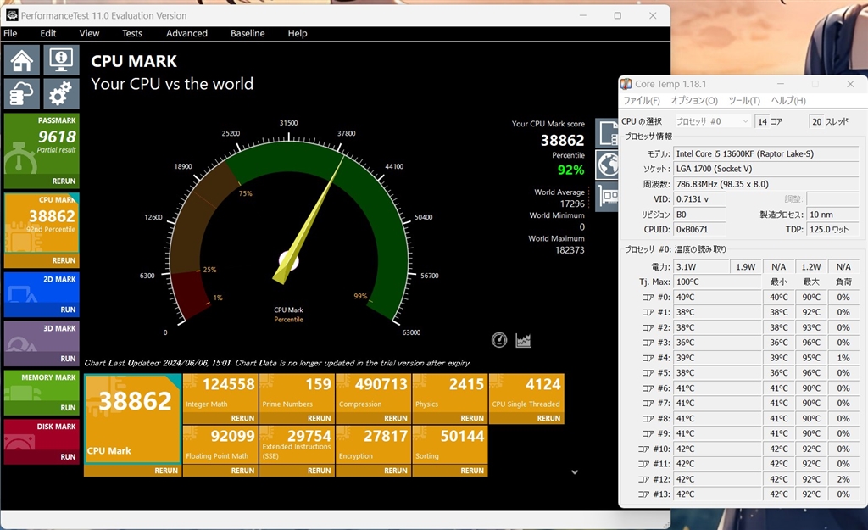
Task: Click the World Maximum 182373 value
Action: (570, 250)
